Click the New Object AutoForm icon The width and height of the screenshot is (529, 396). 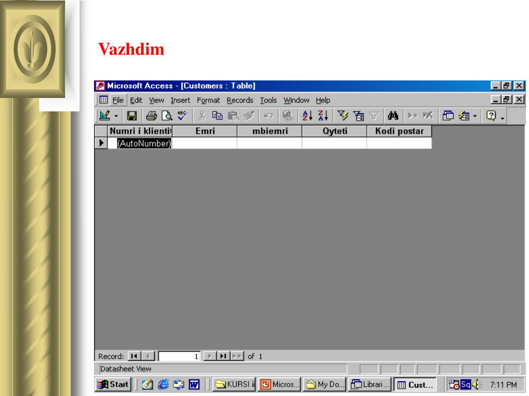pyautogui.click(x=464, y=116)
